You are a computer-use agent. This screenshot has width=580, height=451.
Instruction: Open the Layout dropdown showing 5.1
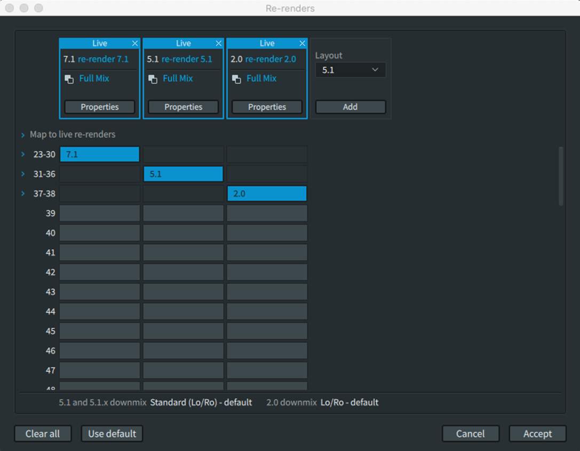[350, 70]
